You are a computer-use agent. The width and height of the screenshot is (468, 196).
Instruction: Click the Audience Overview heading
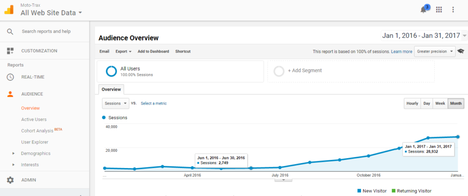point(128,38)
